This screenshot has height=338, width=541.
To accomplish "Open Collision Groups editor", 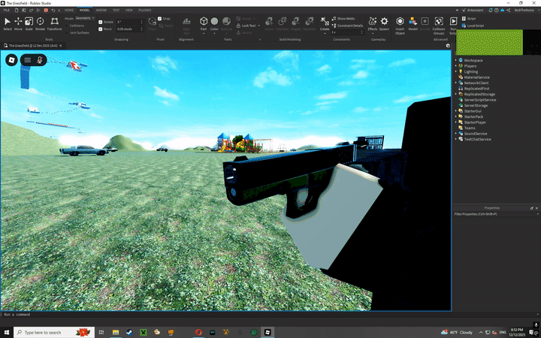I will pos(440,23).
